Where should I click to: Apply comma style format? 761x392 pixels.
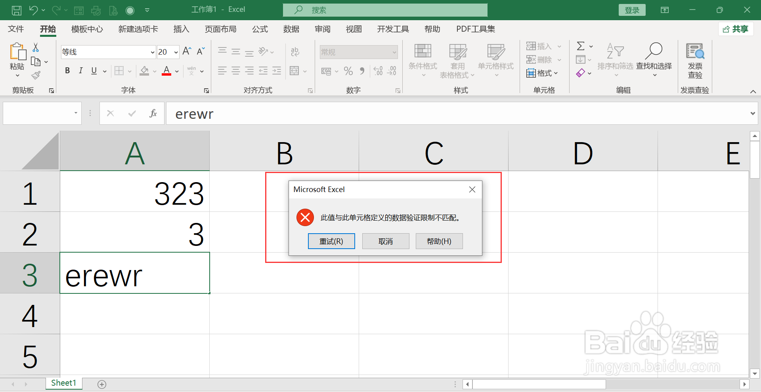[362, 71]
